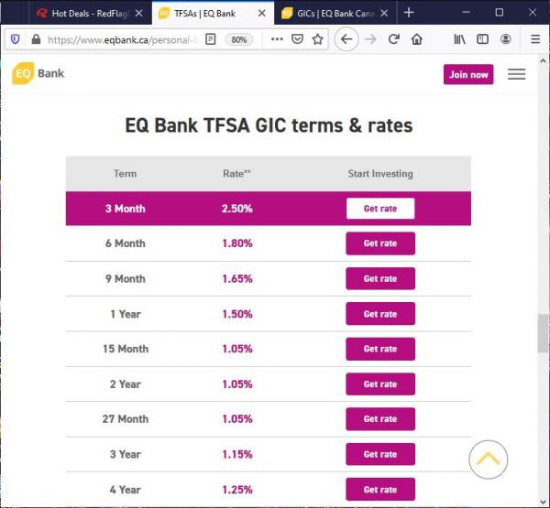Click the page vertical scrollbar thumb
The width and height of the screenshot is (550, 508).
tap(543, 333)
